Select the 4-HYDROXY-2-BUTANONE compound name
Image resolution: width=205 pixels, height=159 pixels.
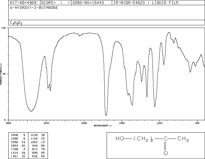(34, 8)
